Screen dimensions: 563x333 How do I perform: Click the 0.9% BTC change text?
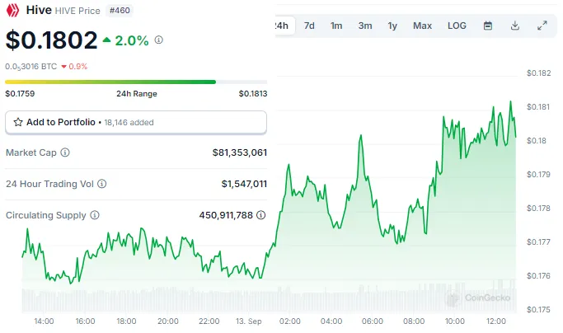pyautogui.click(x=78, y=67)
